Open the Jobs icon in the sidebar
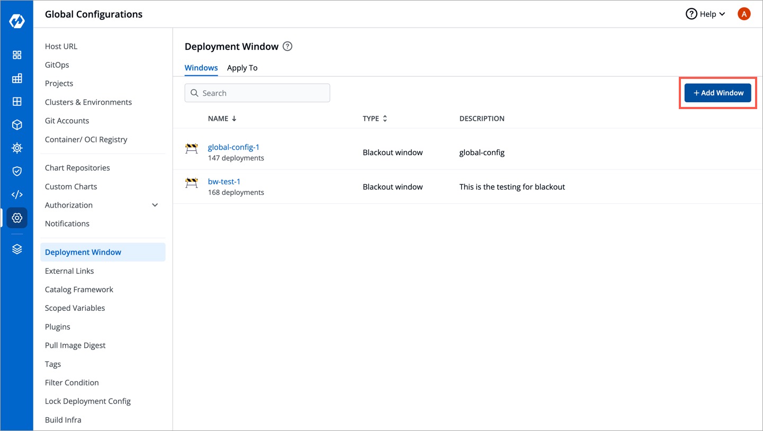The height and width of the screenshot is (431, 763). [x=17, y=78]
